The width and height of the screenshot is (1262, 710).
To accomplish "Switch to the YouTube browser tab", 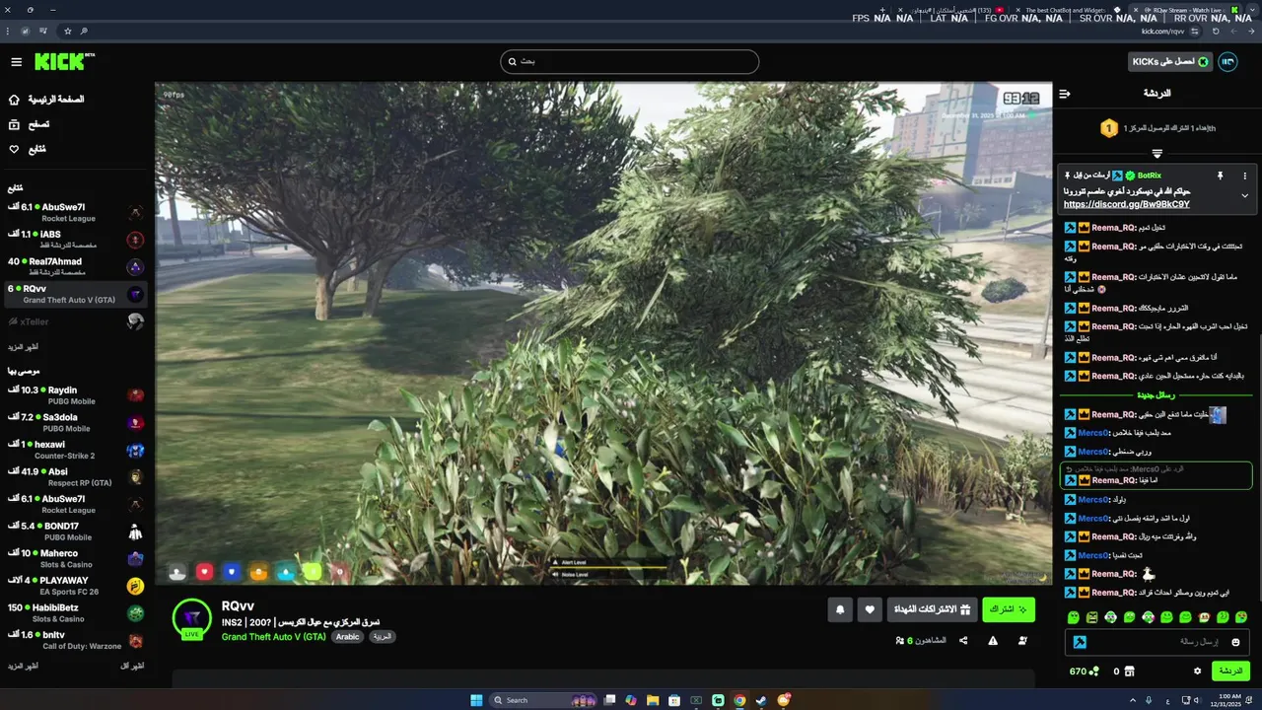I will tap(950, 10).
